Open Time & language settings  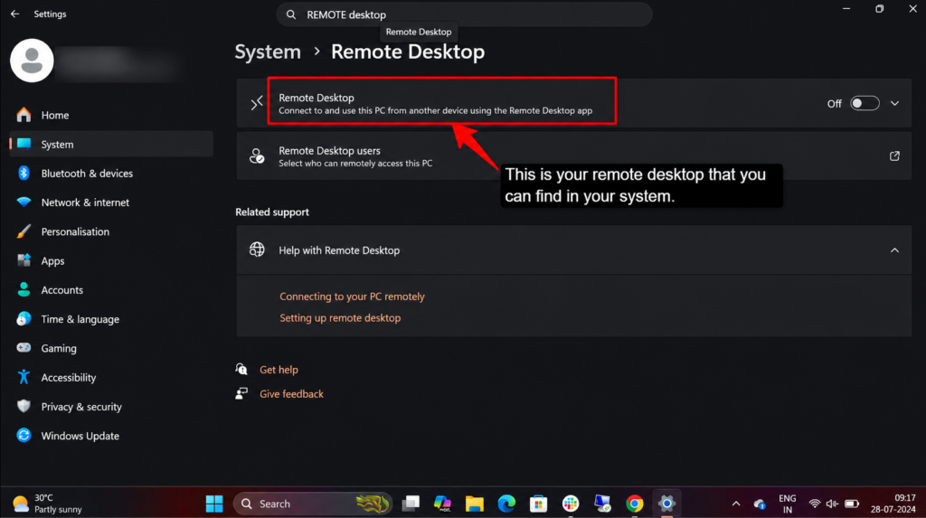111,319
